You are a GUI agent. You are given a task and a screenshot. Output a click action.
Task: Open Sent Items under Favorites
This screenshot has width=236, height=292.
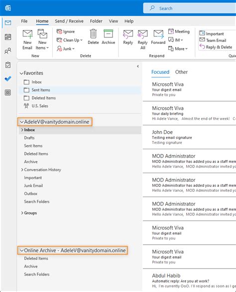[x=80, y=90]
